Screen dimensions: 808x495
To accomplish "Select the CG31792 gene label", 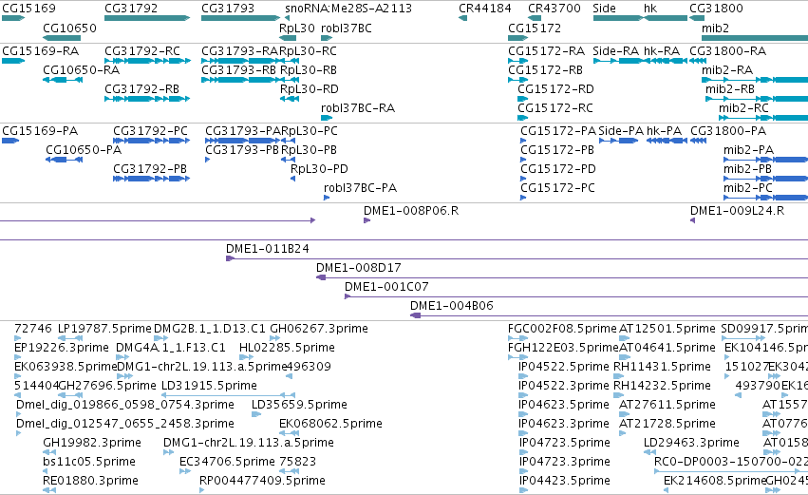I will [131, 9].
